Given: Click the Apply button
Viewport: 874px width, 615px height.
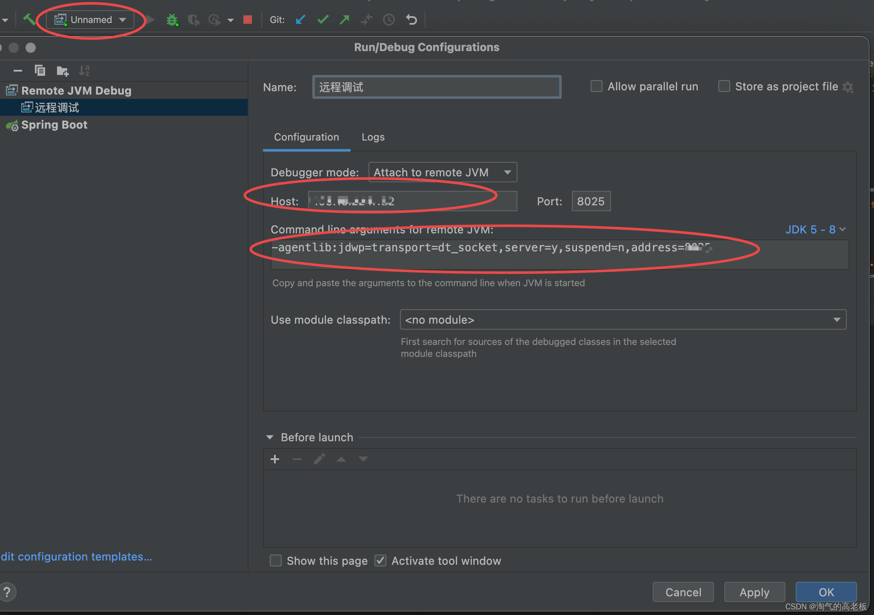Looking at the screenshot, I should point(754,592).
